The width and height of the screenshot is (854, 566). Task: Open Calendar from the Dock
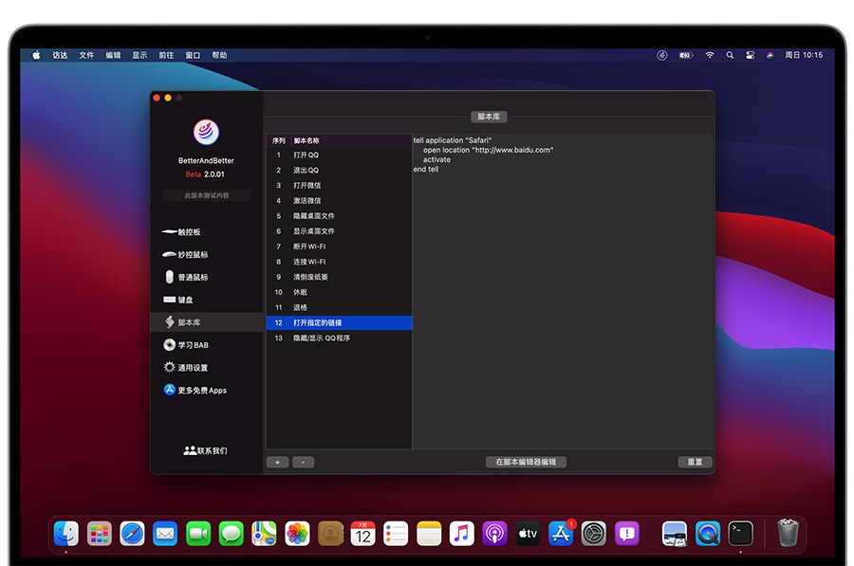362,534
